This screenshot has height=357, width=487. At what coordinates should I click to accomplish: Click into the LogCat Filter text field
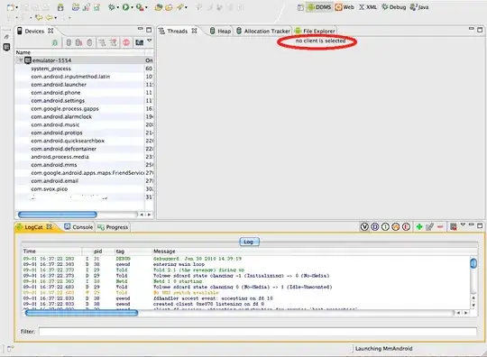257,332
